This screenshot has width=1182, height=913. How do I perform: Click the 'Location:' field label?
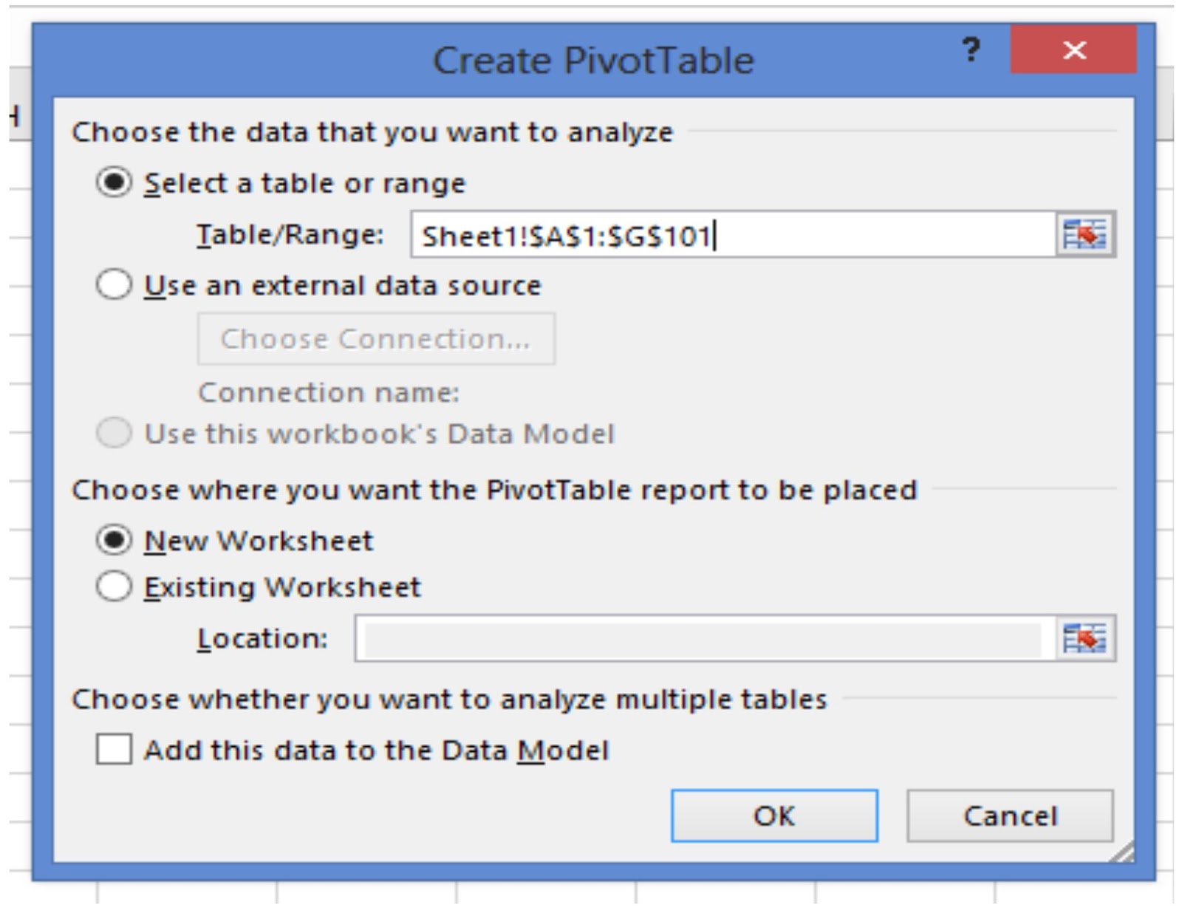pos(262,639)
